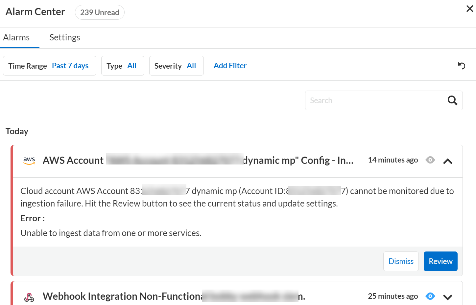Image resolution: width=476 pixels, height=305 pixels.
Task: Click the Alarm Center title
Action: 35,12
